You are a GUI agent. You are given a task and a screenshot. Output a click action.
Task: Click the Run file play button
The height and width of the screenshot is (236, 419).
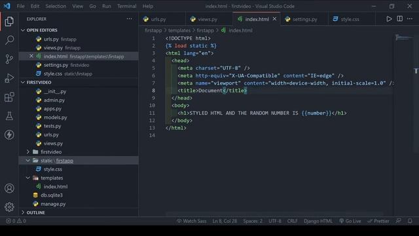[x=389, y=19]
